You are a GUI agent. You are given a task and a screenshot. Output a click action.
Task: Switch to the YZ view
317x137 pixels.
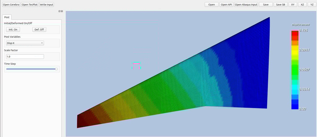coord(312,5)
